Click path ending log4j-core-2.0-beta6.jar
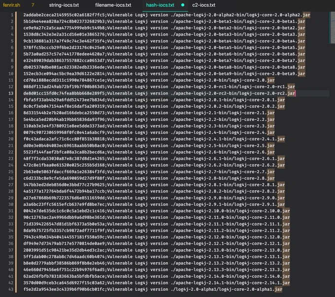This screenshot has width=335, height=297. [238, 54]
